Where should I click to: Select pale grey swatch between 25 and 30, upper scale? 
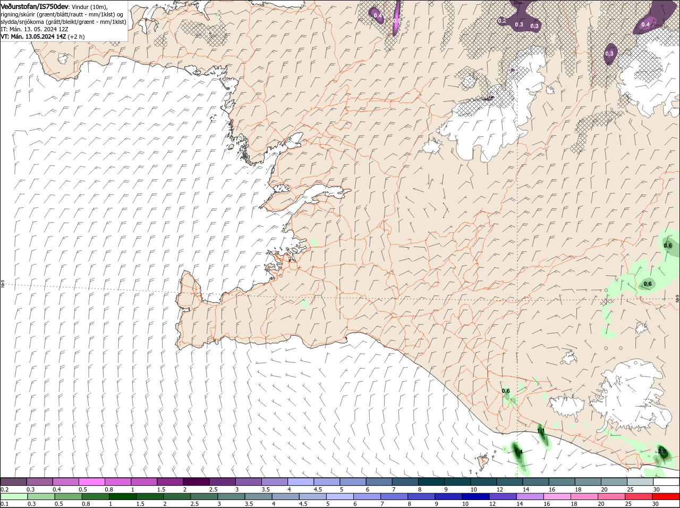coord(640,482)
